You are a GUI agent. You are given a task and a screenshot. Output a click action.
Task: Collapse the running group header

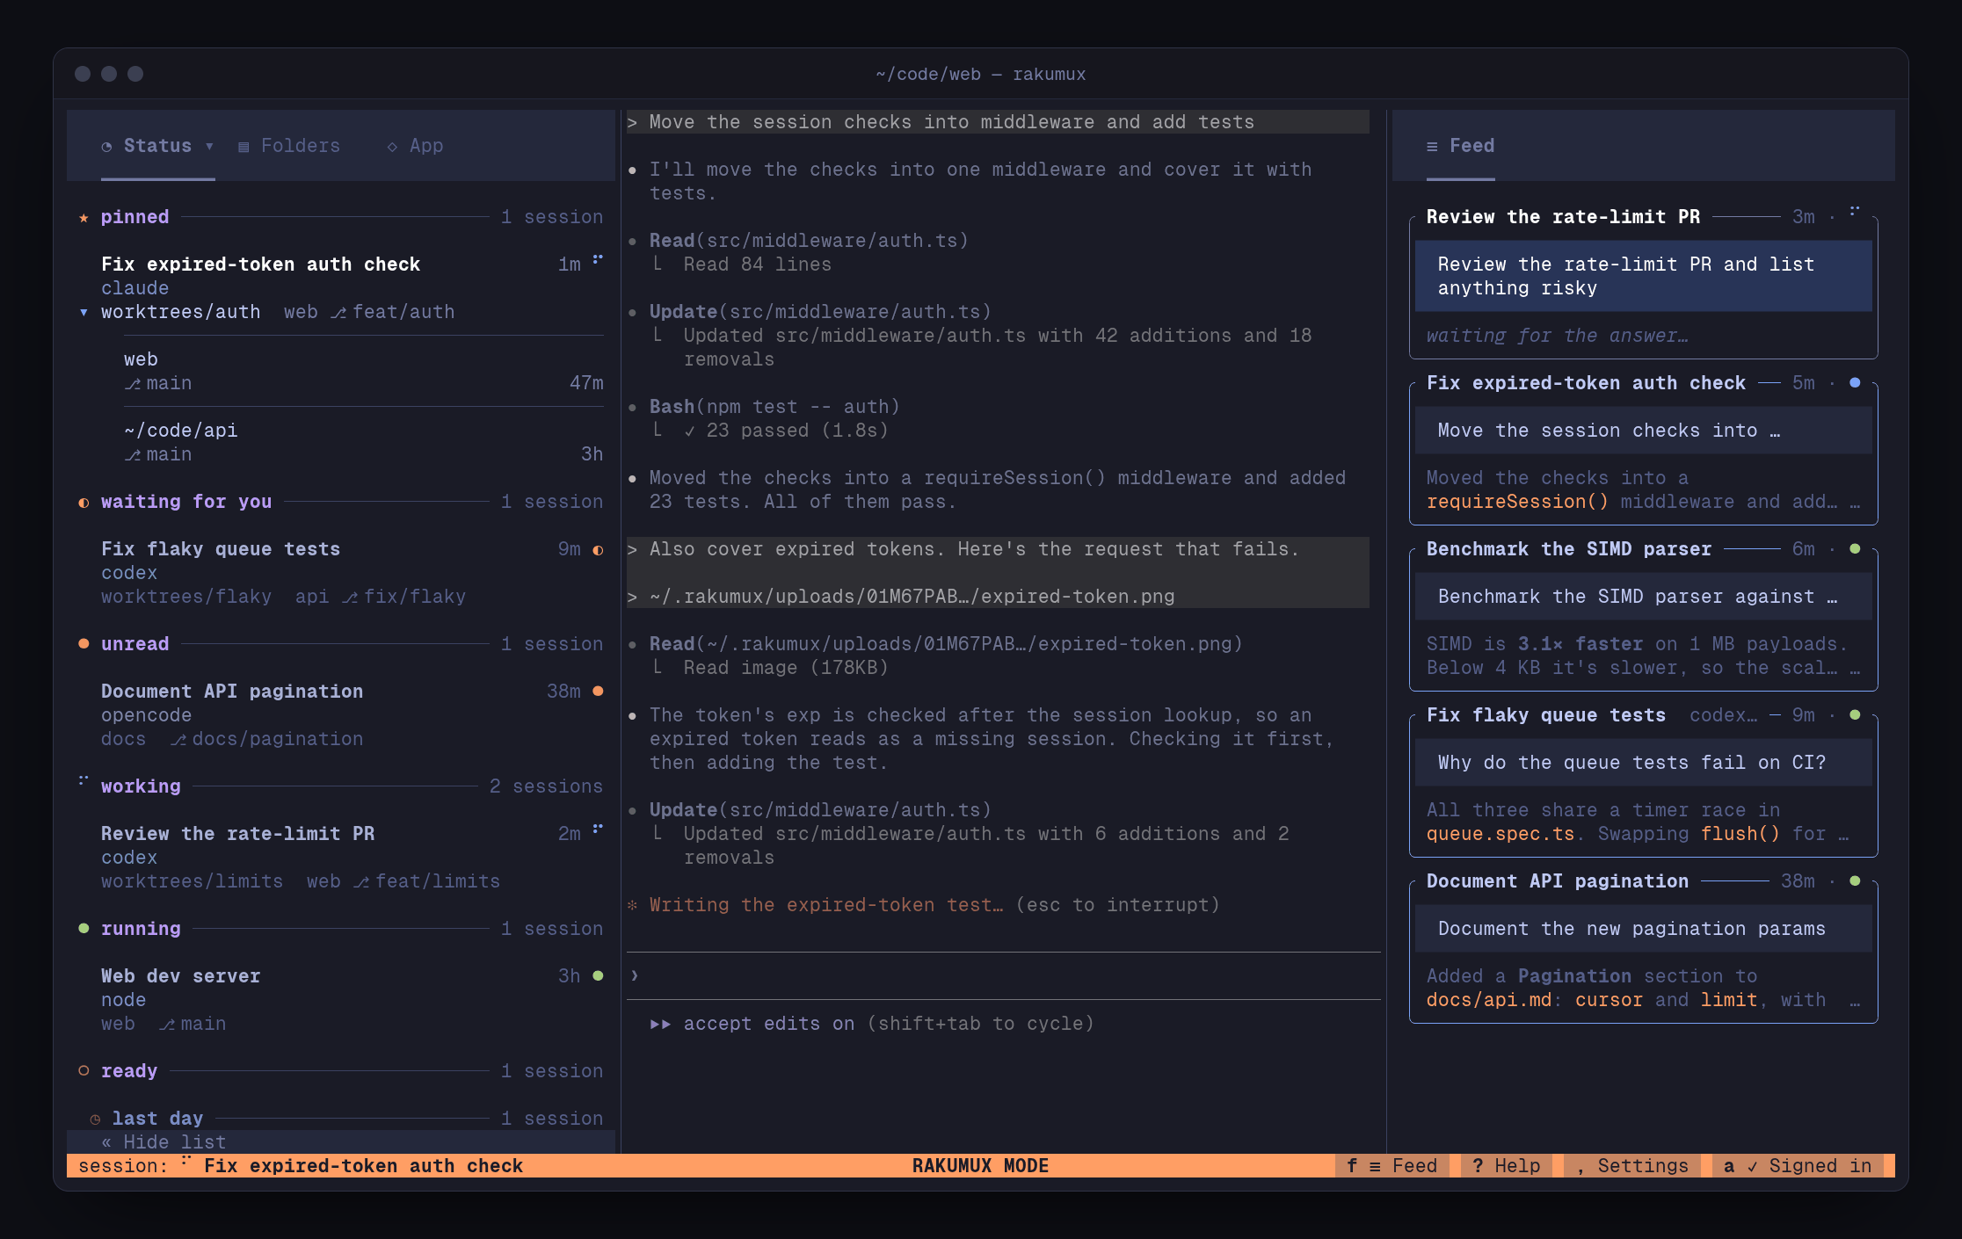tap(341, 929)
